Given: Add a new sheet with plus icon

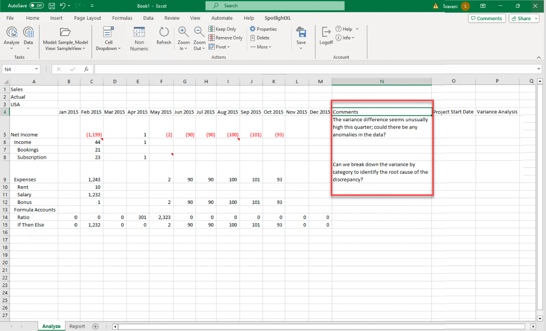Looking at the screenshot, I should pos(95,326).
